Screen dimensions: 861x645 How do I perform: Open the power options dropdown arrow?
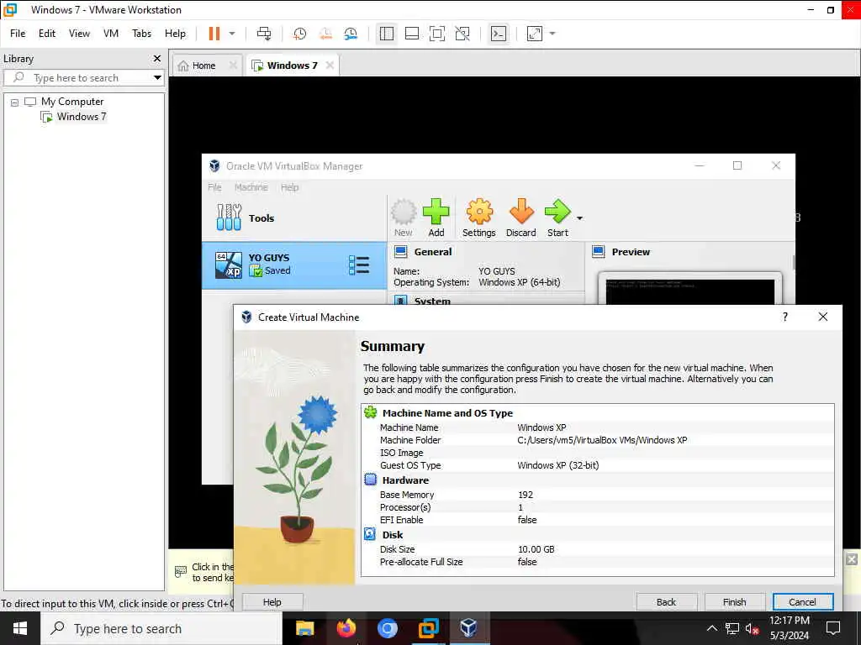pos(232,34)
